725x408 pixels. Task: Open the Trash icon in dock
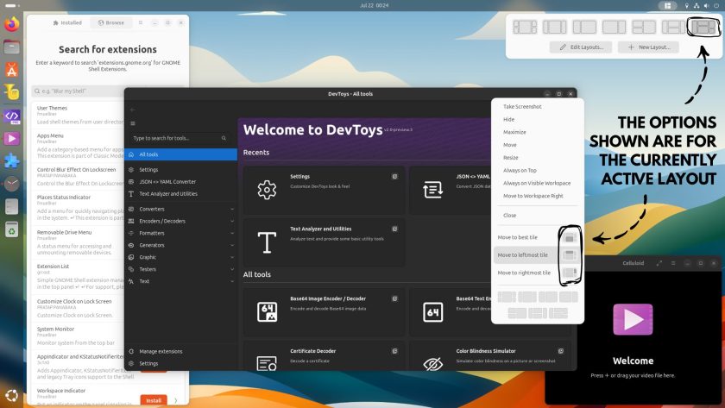11,229
